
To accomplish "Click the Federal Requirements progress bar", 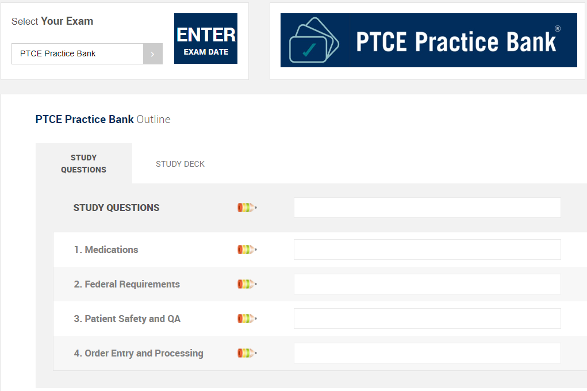I will point(427,284).
